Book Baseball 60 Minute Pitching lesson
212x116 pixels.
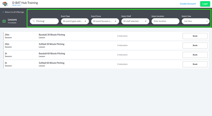[x=195, y=55]
